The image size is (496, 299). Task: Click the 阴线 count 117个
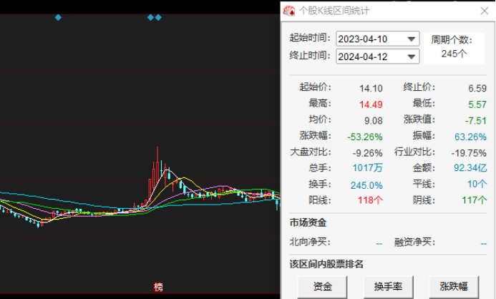473,200
